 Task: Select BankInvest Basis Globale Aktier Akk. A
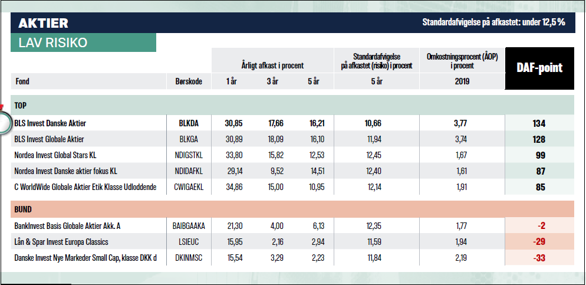pos(67,226)
